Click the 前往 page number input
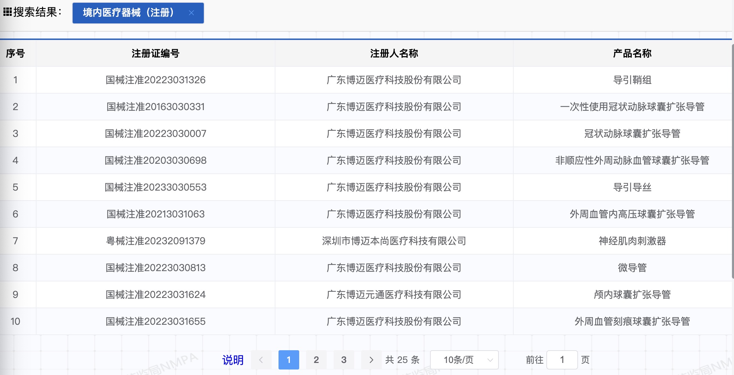The width and height of the screenshot is (734, 375). [562, 360]
